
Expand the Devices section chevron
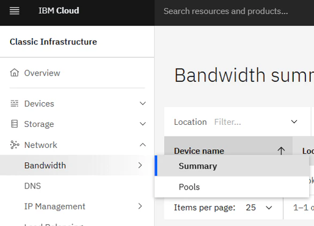coord(143,103)
